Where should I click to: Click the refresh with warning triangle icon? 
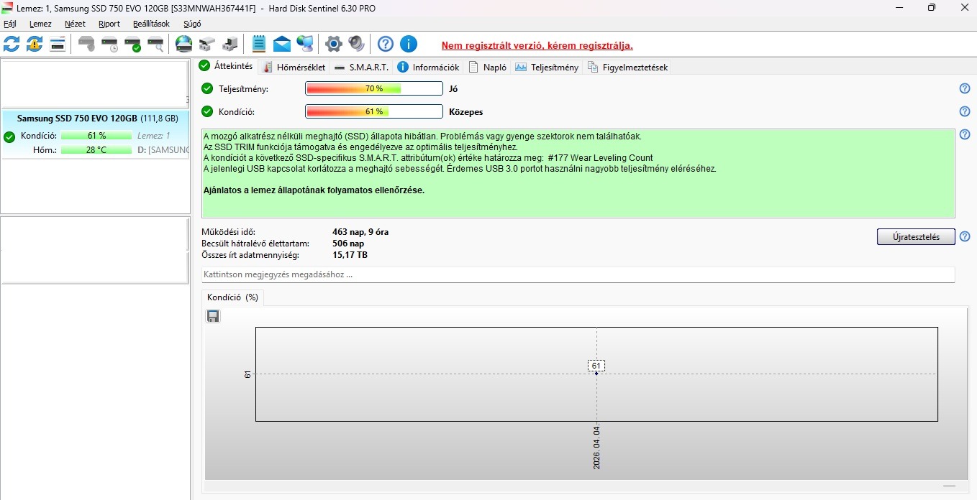tap(35, 44)
